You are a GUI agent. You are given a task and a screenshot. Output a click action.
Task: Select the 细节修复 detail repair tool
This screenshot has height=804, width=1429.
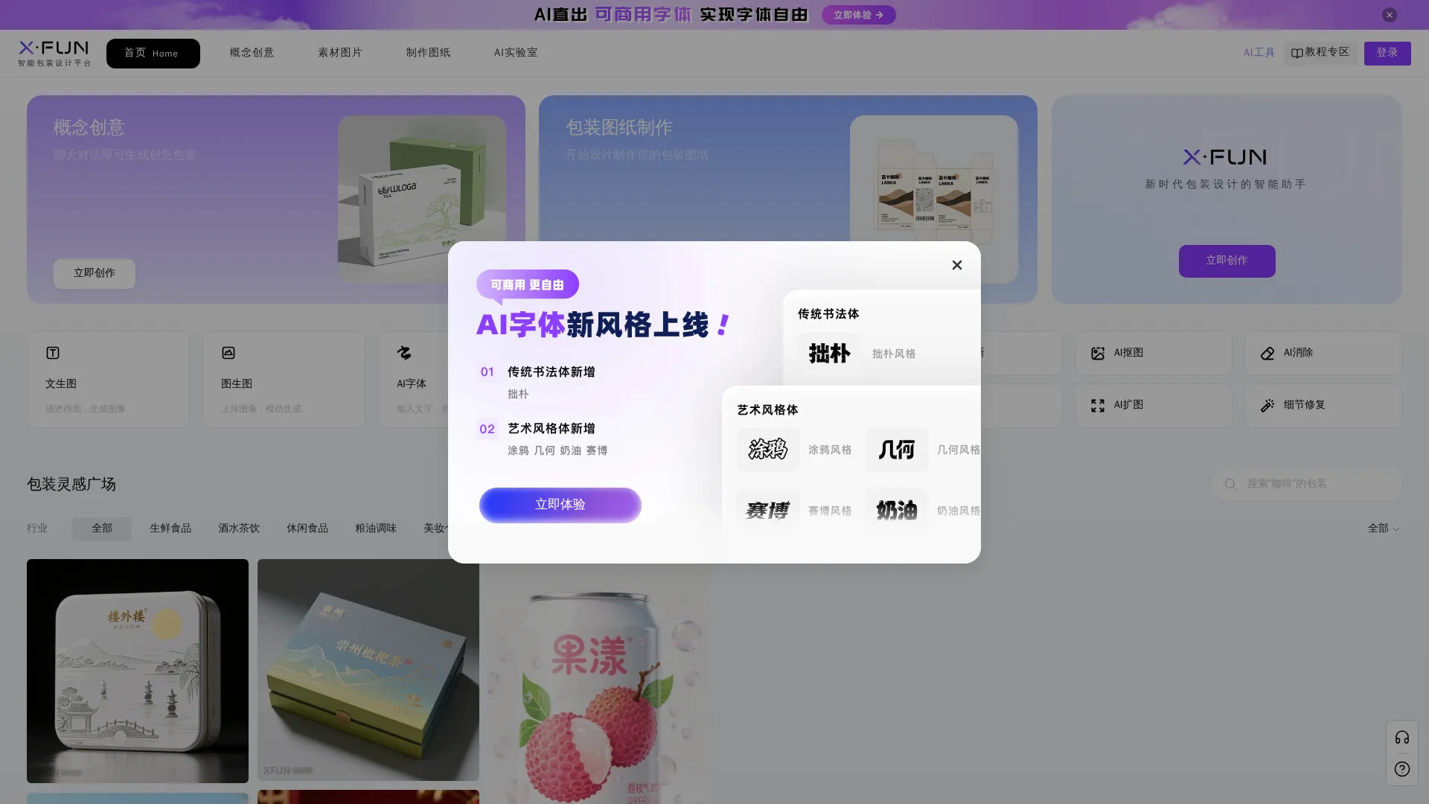pos(1323,405)
